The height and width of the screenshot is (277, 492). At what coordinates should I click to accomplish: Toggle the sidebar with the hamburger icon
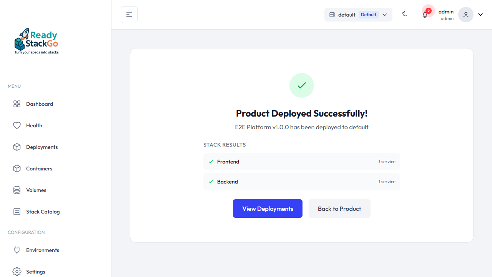(129, 14)
